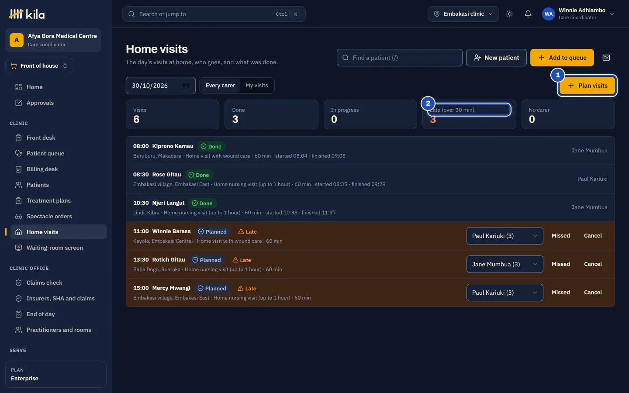Click the Done count card

click(x=271, y=114)
